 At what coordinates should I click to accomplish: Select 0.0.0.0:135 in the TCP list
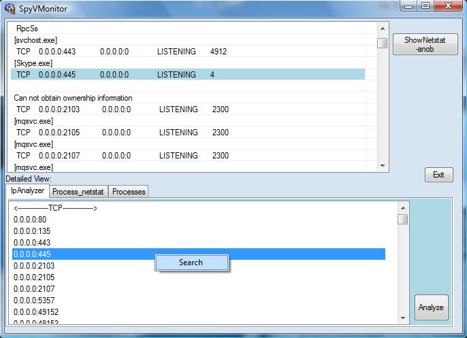pyautogui.click(x=32, y=231)
